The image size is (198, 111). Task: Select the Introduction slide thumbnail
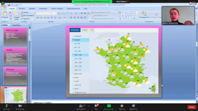(15, 76)
